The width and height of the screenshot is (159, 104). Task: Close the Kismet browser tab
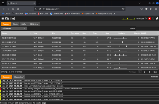[x=34, y=3]
